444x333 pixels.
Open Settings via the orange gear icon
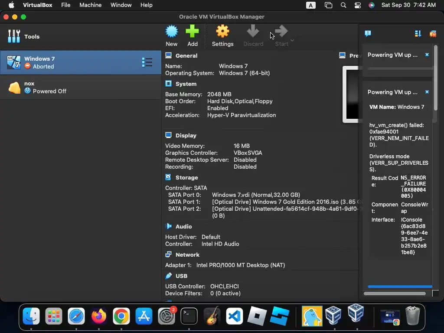coord(222,31)
